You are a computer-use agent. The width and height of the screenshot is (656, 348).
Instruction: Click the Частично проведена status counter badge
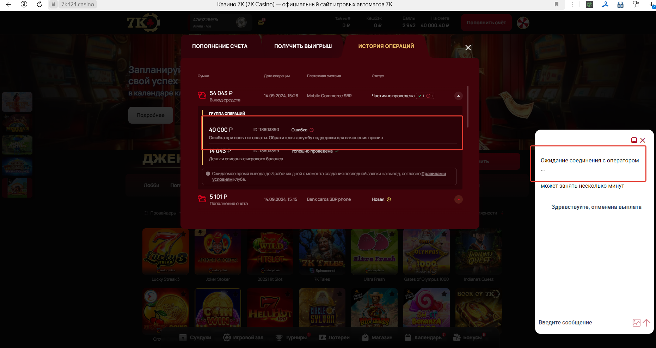pyautogui.click(x=425, y=96)
